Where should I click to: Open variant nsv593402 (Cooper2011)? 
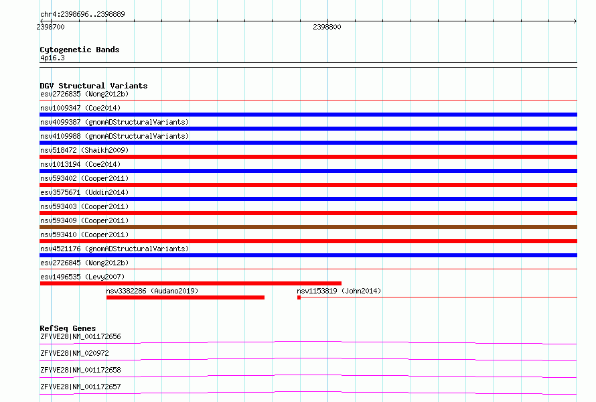tap(84, 178)
